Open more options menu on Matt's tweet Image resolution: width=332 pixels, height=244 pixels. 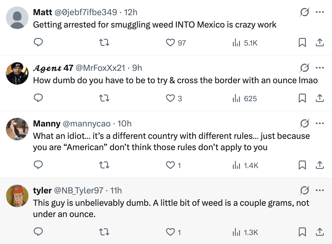pyautogui.click(x=320, y=12)
